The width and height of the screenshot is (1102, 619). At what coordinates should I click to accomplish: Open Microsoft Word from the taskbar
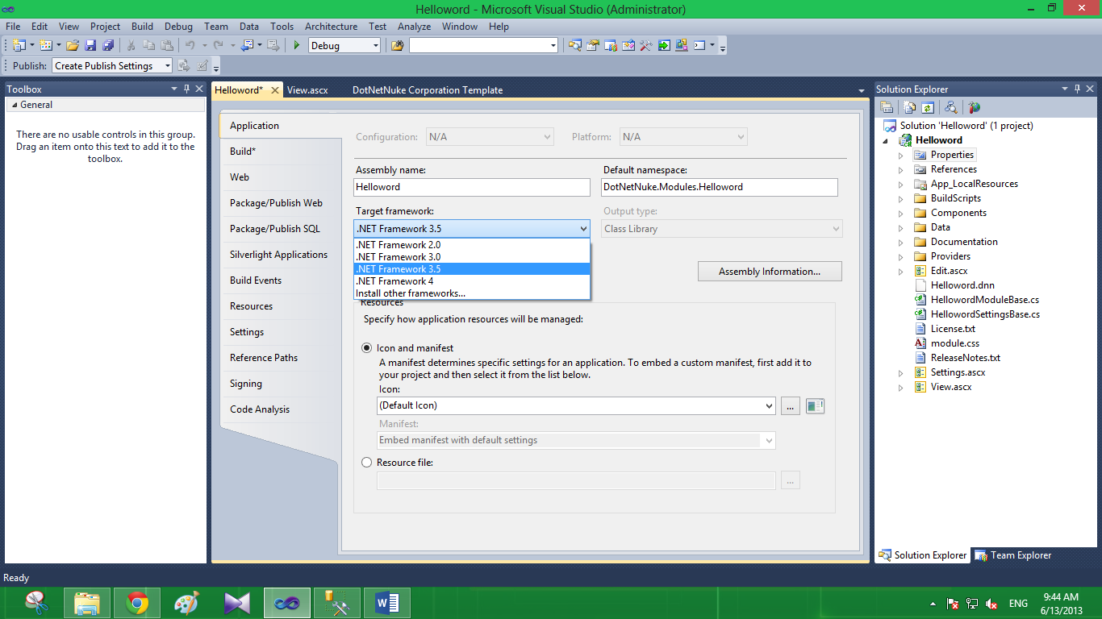[x=386, y=602]
